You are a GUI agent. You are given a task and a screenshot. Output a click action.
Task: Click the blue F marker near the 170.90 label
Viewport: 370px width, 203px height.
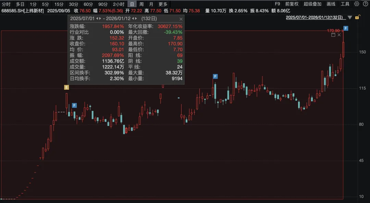[346, 28]
